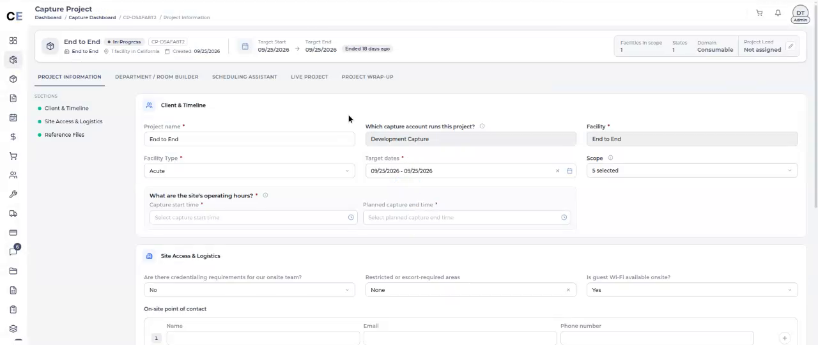
Task: Switch to Department / Room Builder tab
Action: [157, 77]
